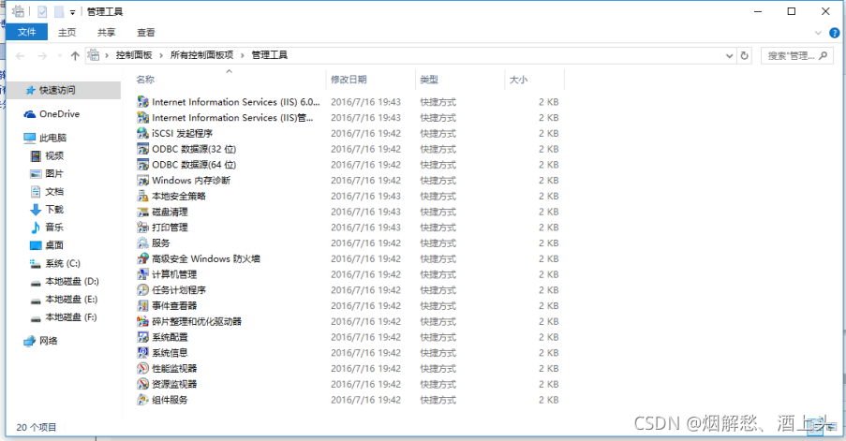The height and width of the screenshot is (441, 846).
Task: Go up one folder level arrow
Action: tap(75, 55)
